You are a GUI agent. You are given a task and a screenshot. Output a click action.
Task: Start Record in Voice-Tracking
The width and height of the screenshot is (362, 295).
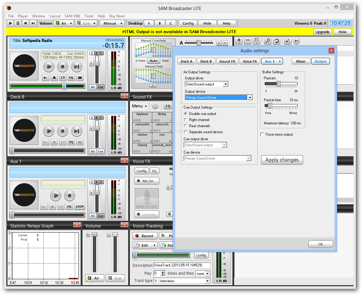tap(145, 236)
